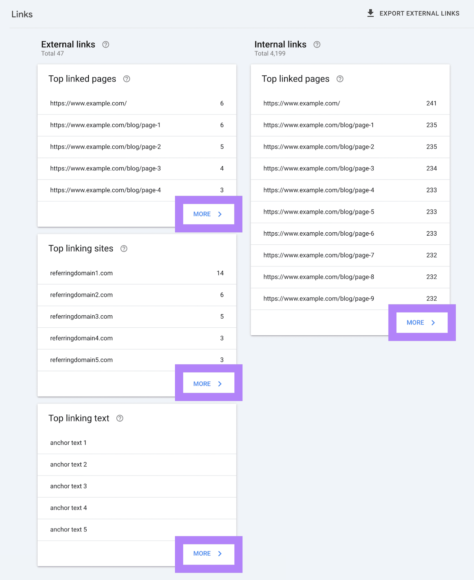474x580 pixels.
Task: Open https://www.example.com/ in External links list
Action: 88,103
